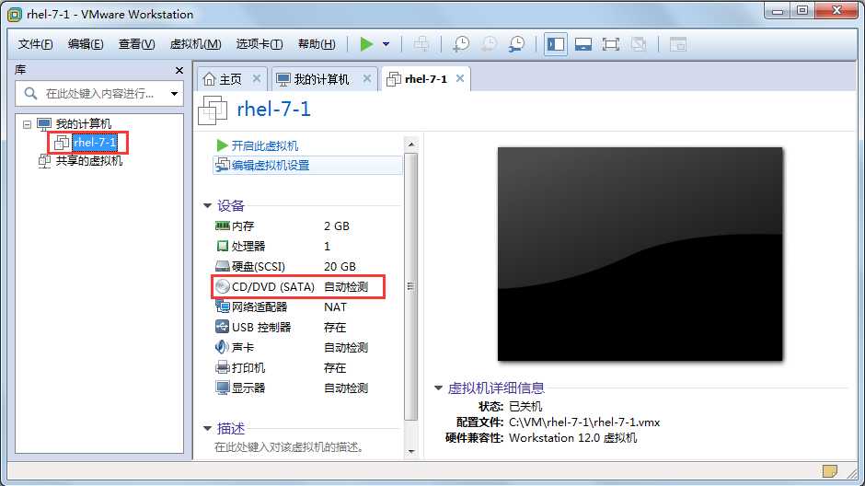The width and height of the screenshot is (865, 486).
Task: Click the device list scrollbar down arrow
Action: coord(411,451)
